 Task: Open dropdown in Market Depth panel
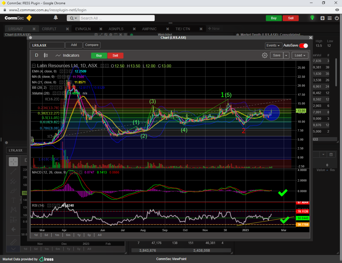point(323,154)
